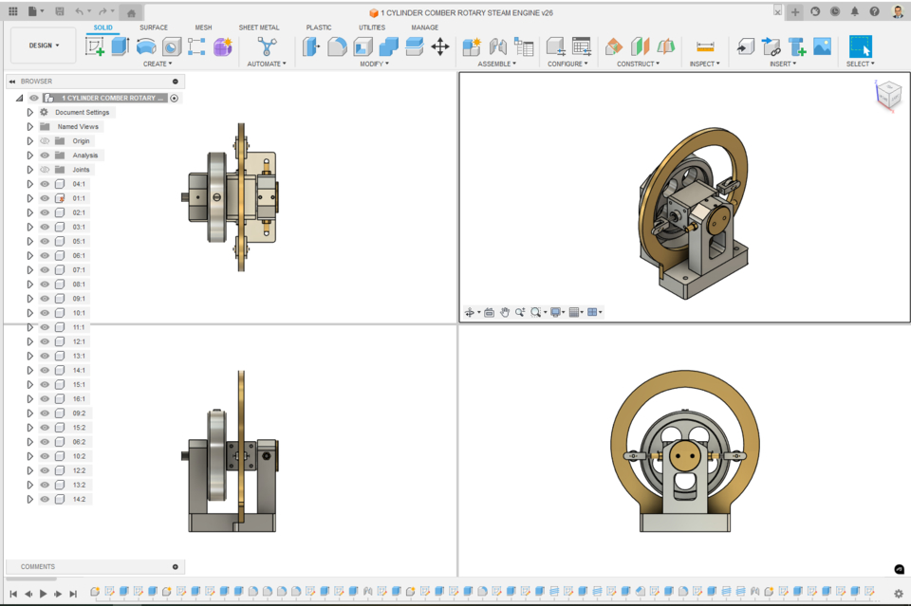
Task: Show the Joints folder contents
Action: pos(29,169)
